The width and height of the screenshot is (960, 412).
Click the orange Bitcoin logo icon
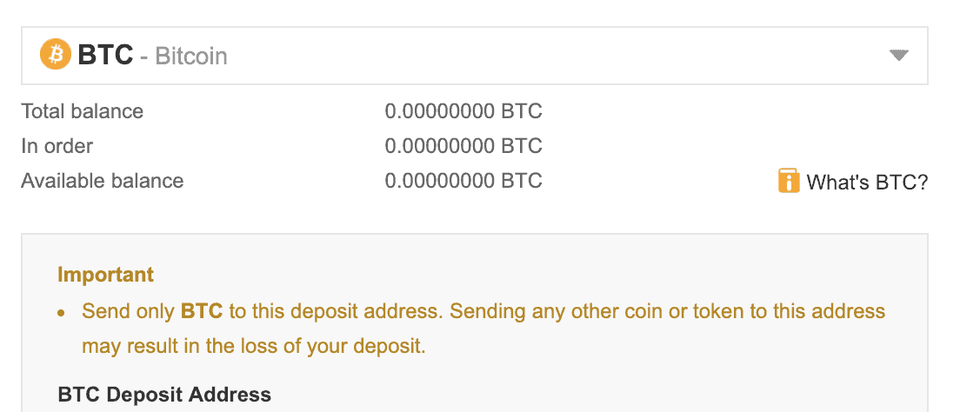pos(56,55)
